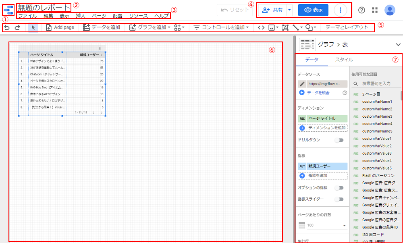Click the undo arrow icon
403x243 pixels.
point(7,27)
